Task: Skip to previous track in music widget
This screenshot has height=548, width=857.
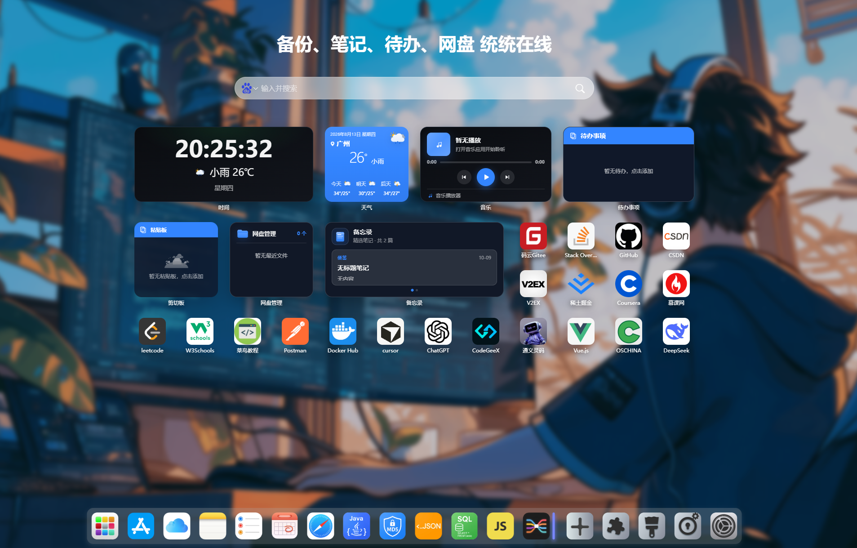Action: tap(464, 177)
